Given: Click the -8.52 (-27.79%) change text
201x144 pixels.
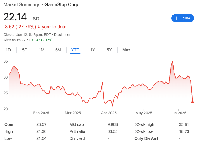Looking at the screenshot, I should (x=20, y=27).
